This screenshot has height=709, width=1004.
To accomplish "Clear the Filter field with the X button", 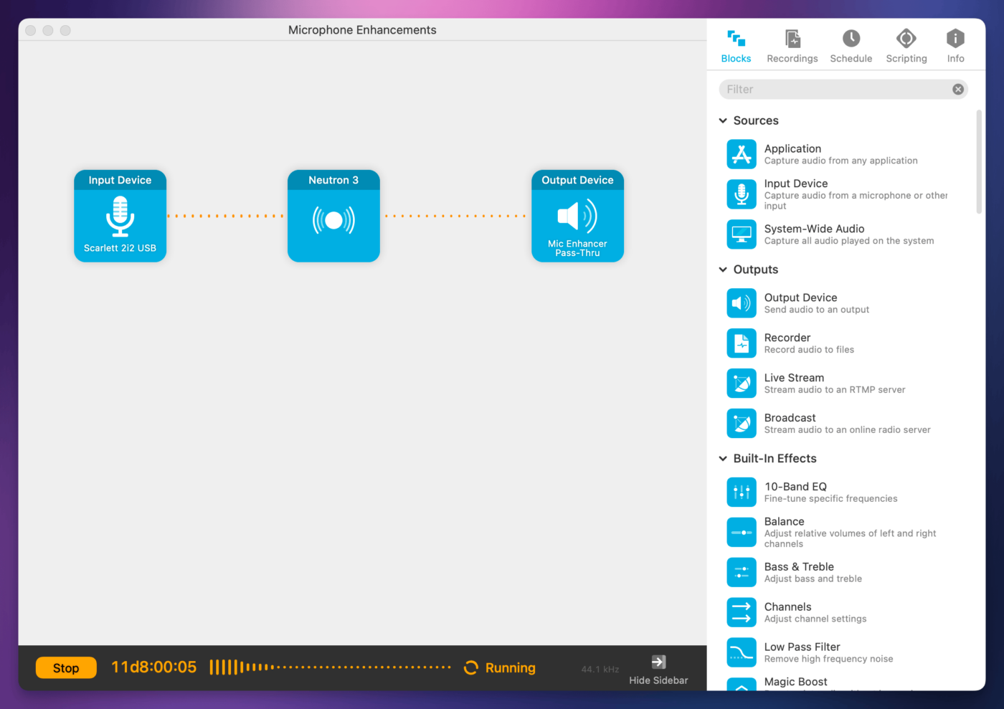I will (957, 90).
